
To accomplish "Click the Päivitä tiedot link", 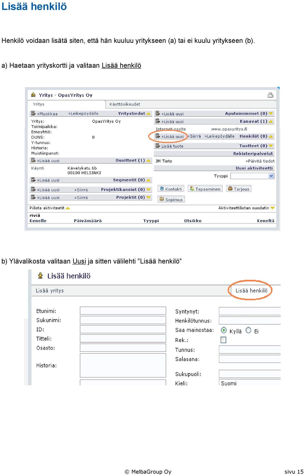I will tap(260, 161).
